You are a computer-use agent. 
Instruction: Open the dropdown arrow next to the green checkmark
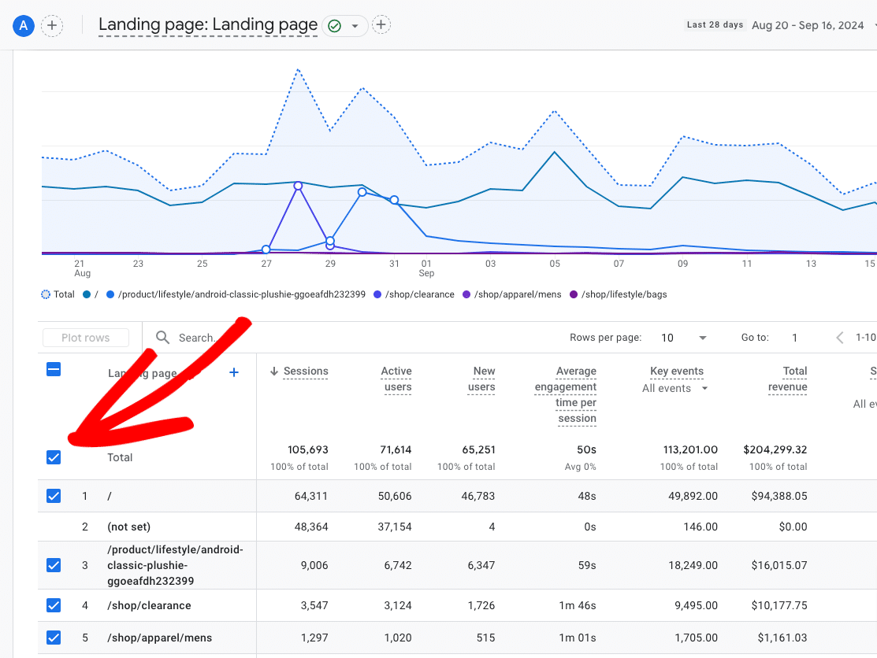354,24
